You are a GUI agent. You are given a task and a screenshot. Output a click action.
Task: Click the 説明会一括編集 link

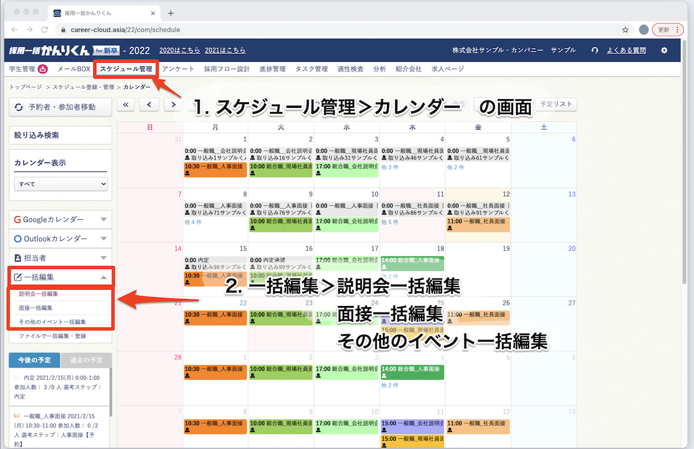[39, 294]
